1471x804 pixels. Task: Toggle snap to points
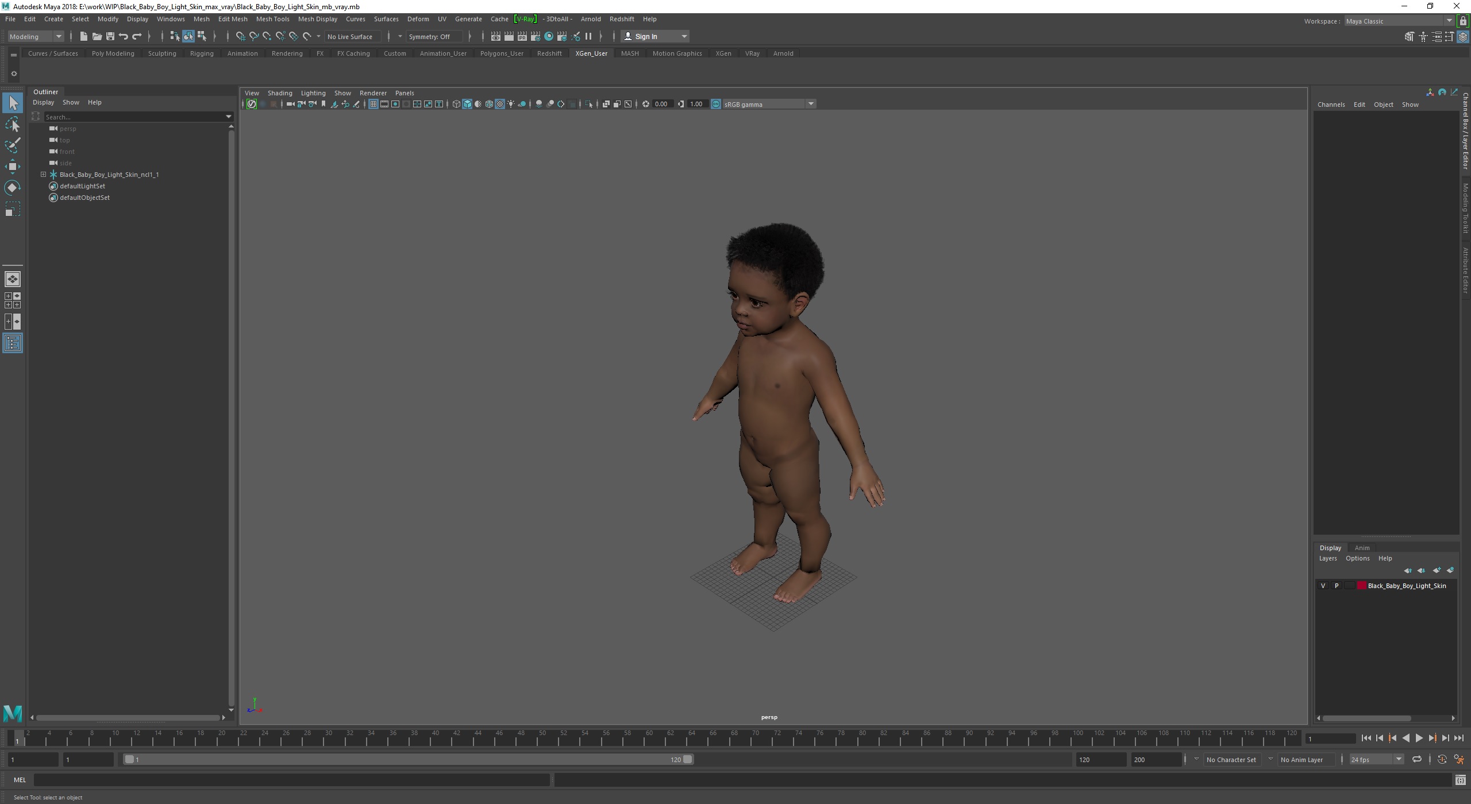point(267,36)
